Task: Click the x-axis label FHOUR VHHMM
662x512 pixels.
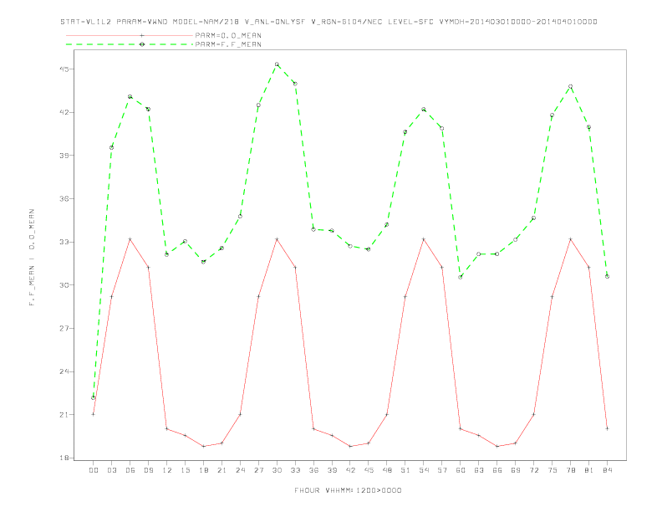Action: click(x=348, y=490)
